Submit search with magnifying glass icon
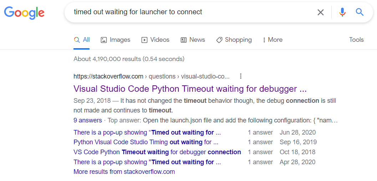Image resolution: width=377 pixels, height=181 pixels. click(360, 12)
